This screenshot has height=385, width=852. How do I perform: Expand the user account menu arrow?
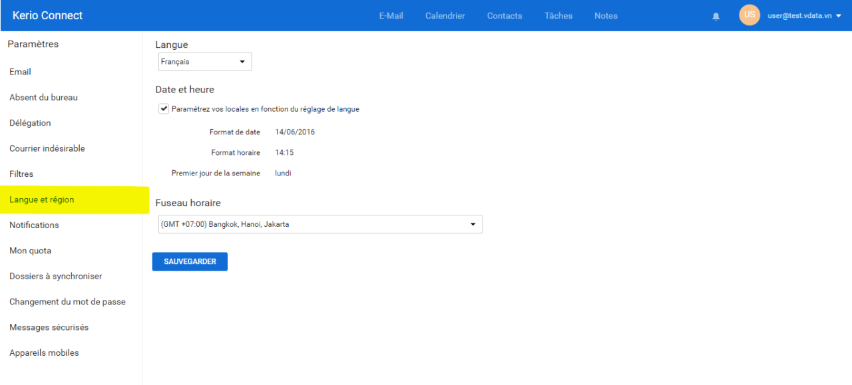click(838, 16)
